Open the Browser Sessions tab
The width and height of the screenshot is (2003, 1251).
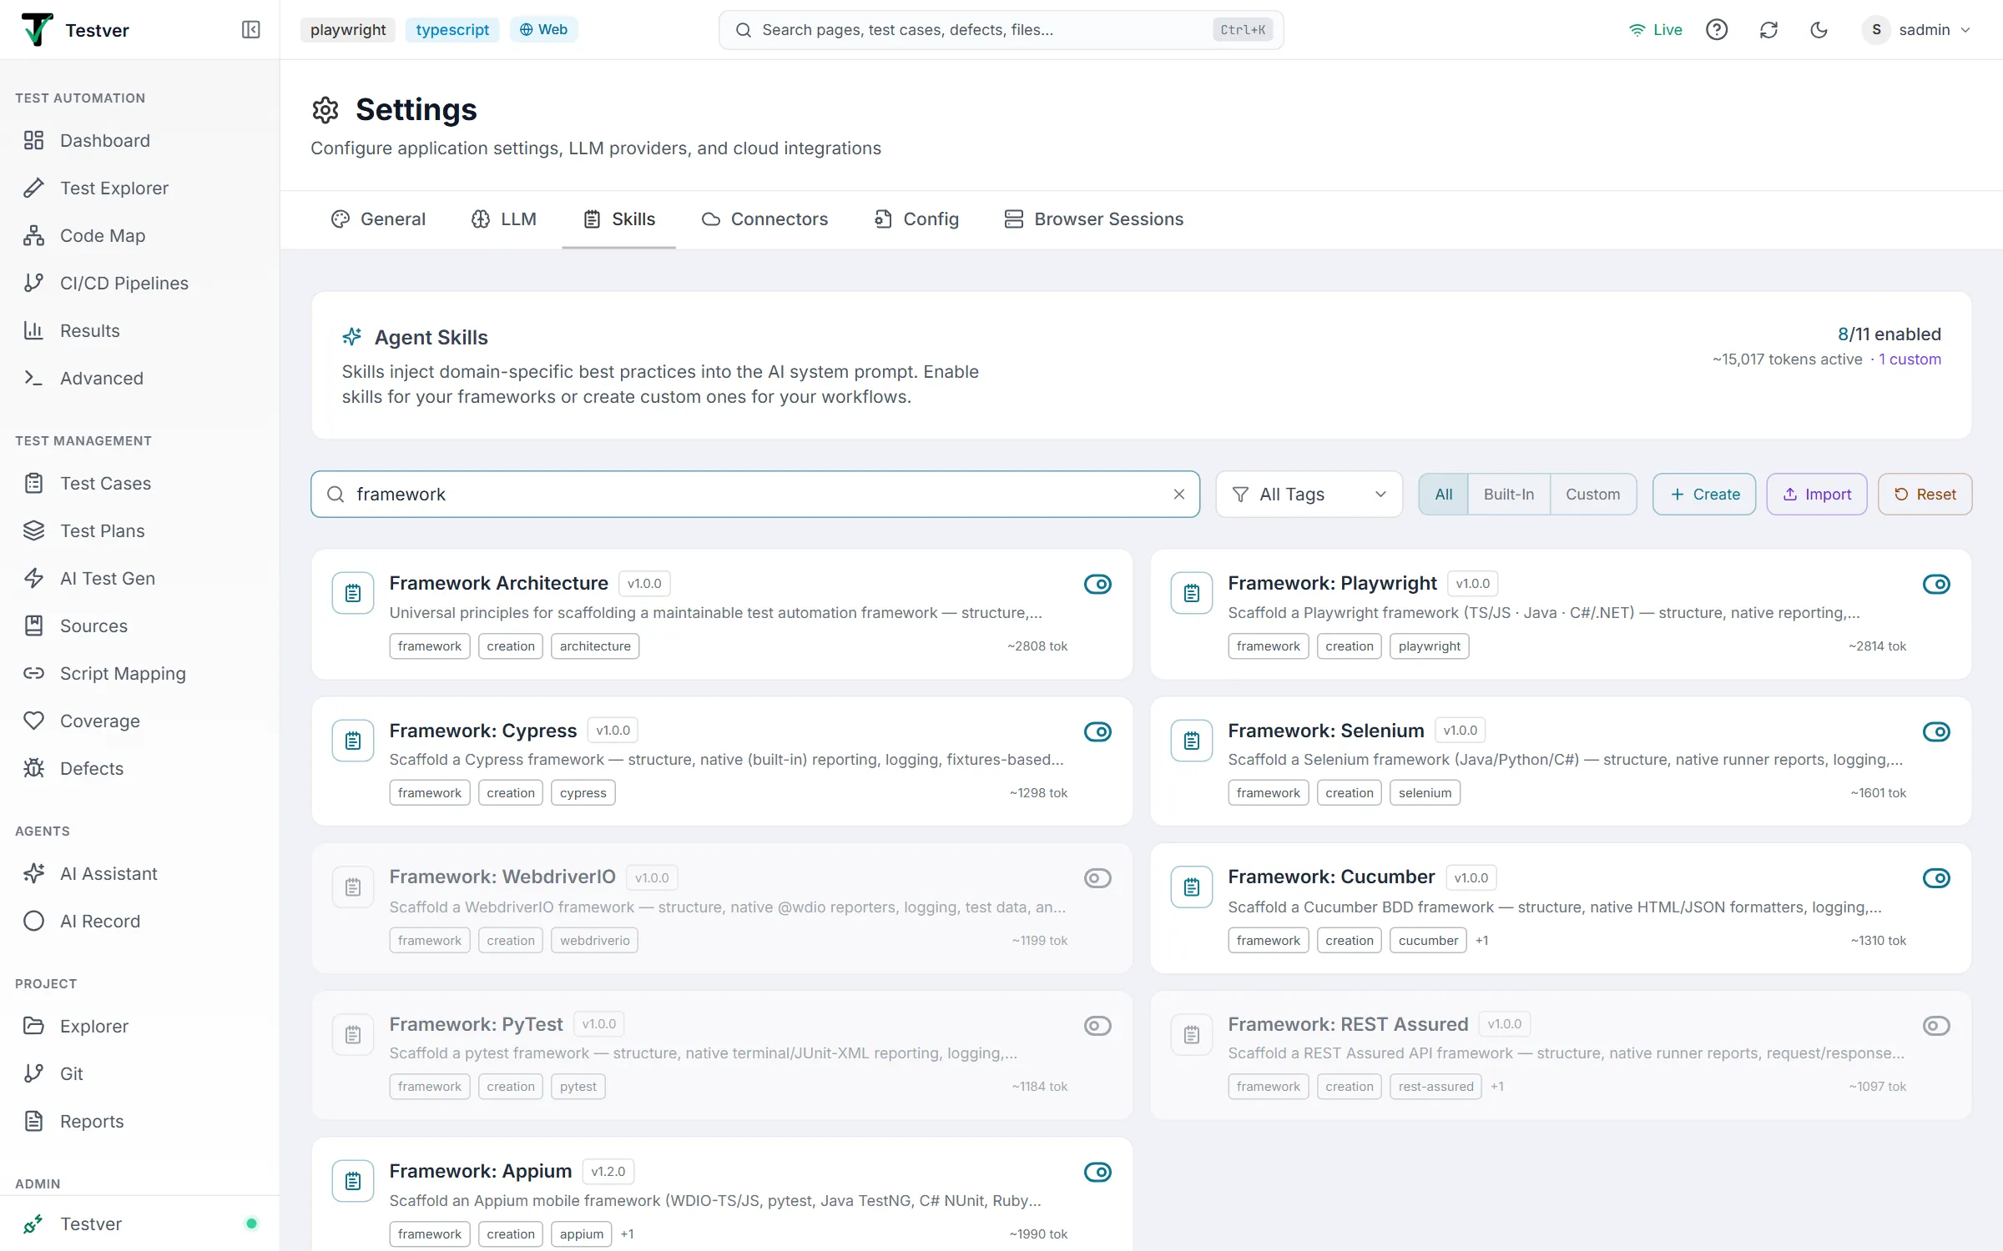1093,219
